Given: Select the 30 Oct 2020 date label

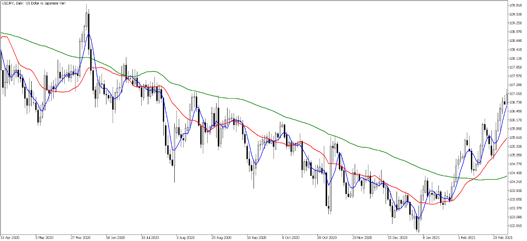Looking at the screenshot, I should pyautogui.click(x=327, y=237).
